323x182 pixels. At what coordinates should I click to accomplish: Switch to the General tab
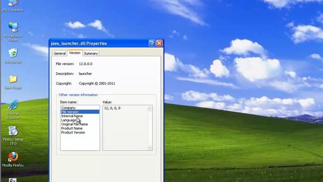(60, 54)
